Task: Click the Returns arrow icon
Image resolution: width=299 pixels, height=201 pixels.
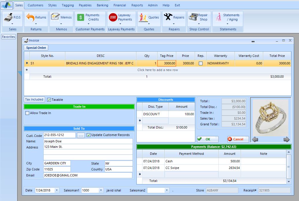Action: click(30, 17)
